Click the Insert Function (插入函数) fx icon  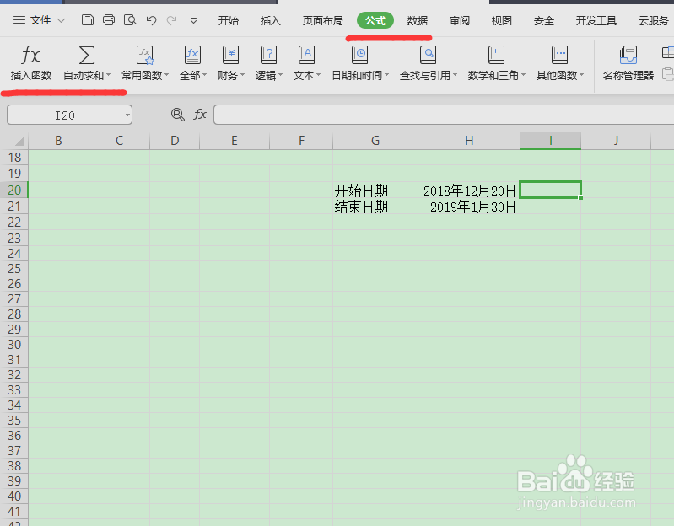pyautogui.click(x=30, y=56)
